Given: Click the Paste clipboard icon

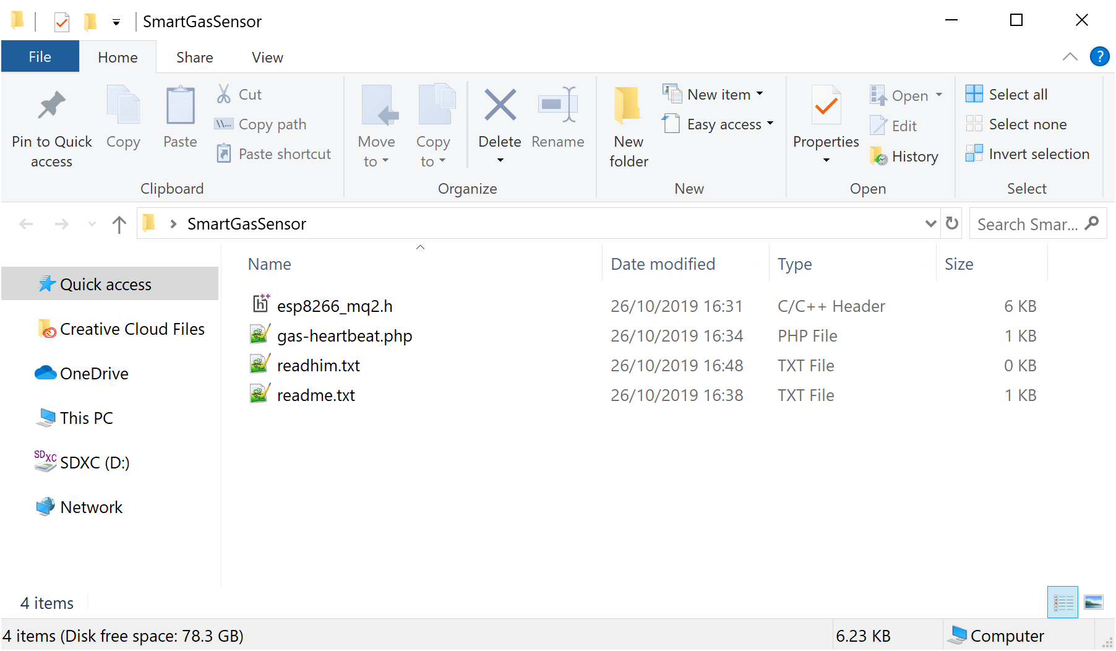Looking at the screenshot, I should tap(180, 105).
